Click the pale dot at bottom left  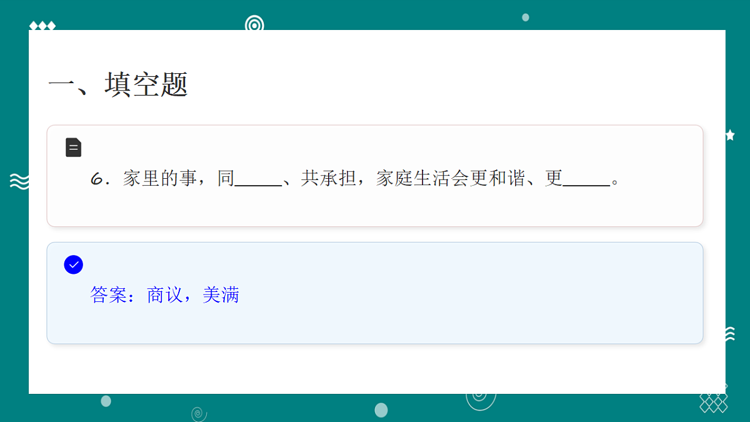click(106, 401)
